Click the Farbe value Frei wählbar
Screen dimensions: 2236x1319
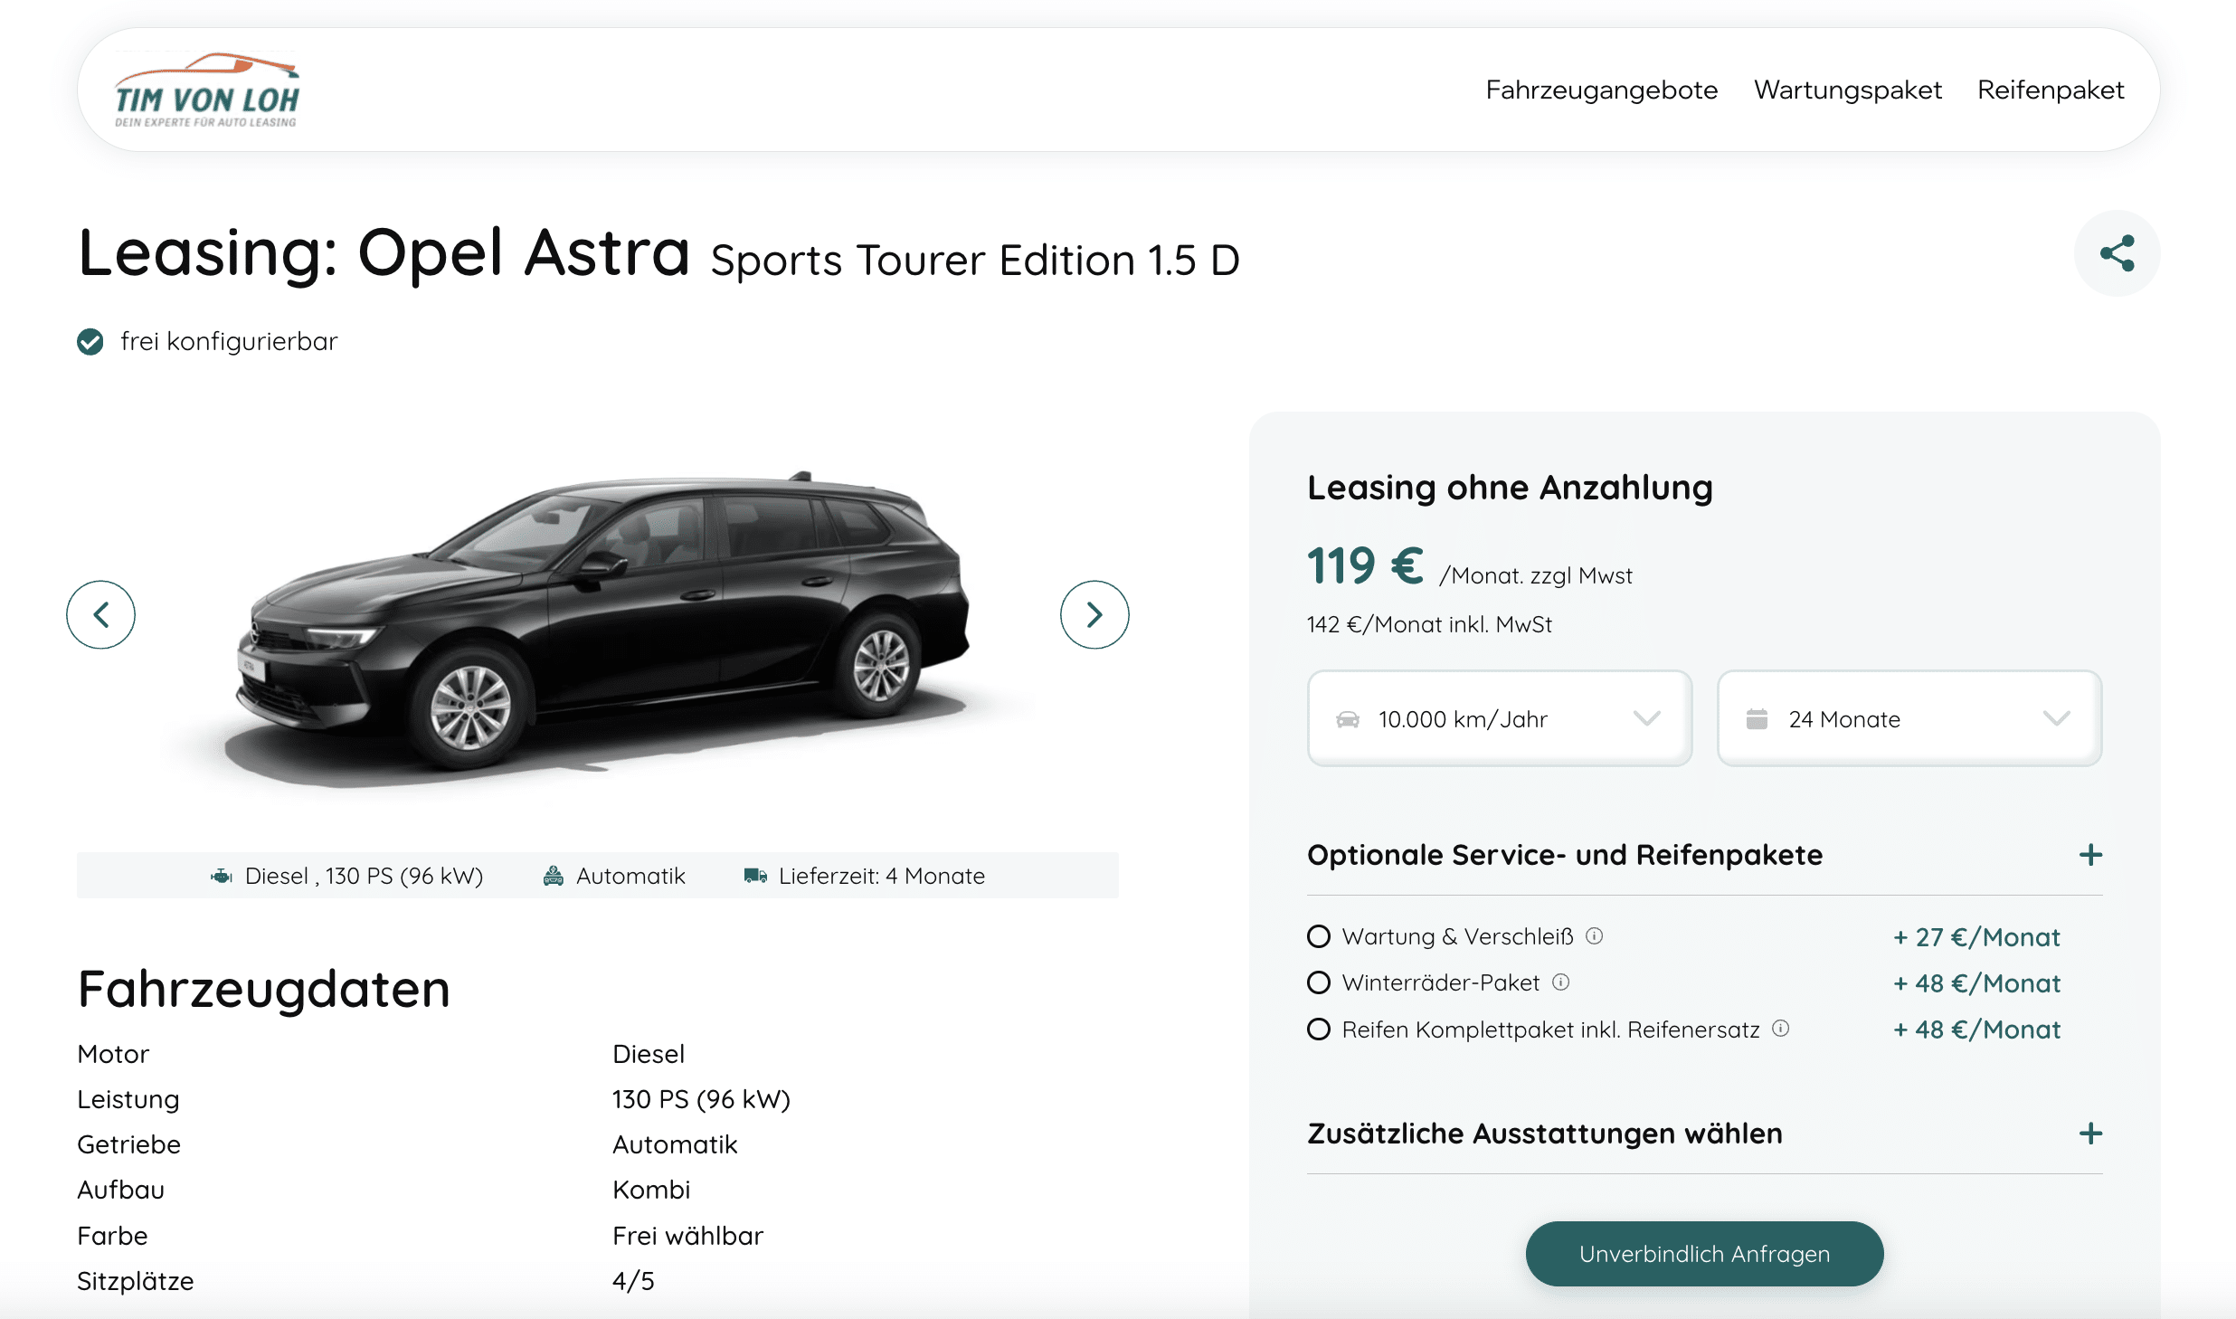click(x=687, y=1236)
